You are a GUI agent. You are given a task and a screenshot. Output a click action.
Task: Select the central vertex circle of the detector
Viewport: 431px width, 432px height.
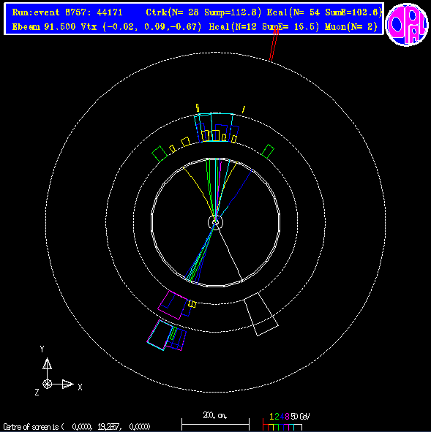point(215,222)
